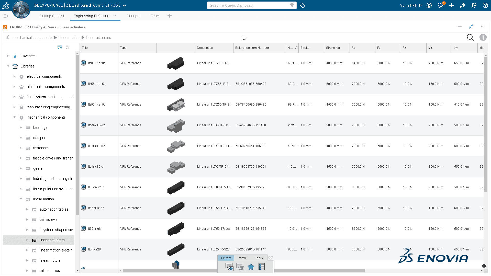
Task: Click the info icon in top right corner
Action: point(483,37)
